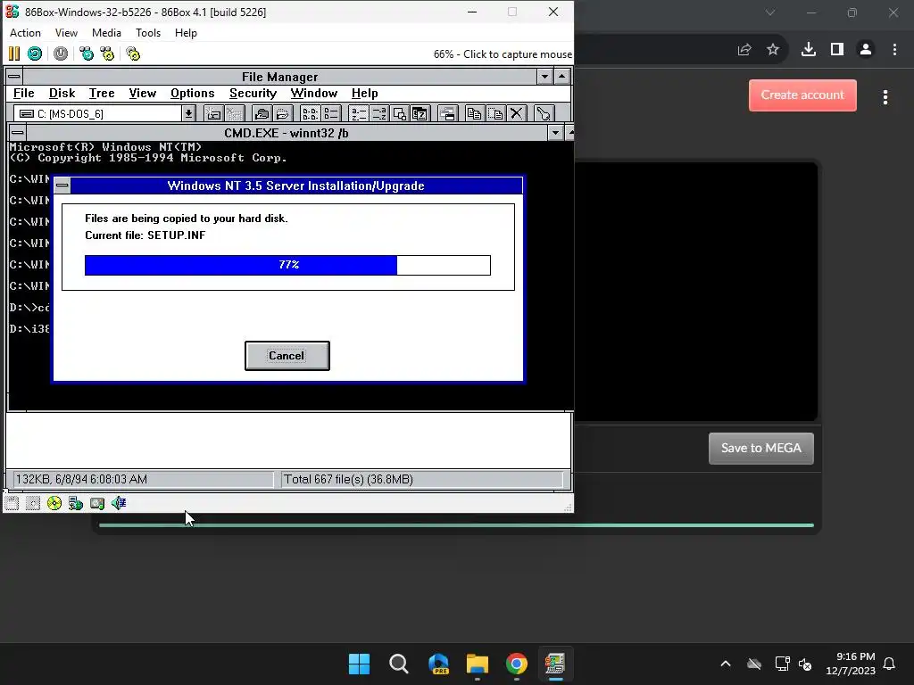Click the 86Box ACPI shutdown power icon
Viewport: 914px width, 685px height.
(x=61, y=54)
